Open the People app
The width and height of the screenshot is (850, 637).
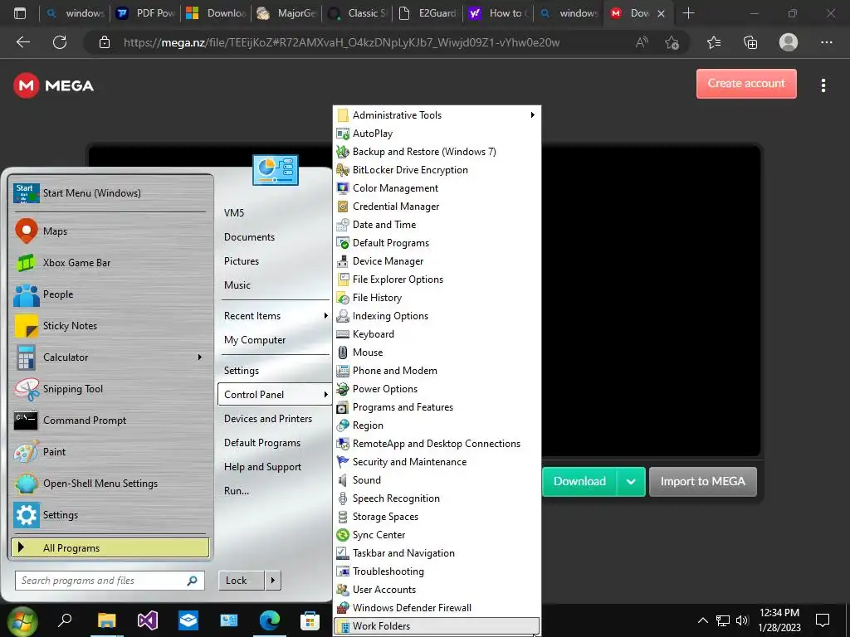click(110, 294)
